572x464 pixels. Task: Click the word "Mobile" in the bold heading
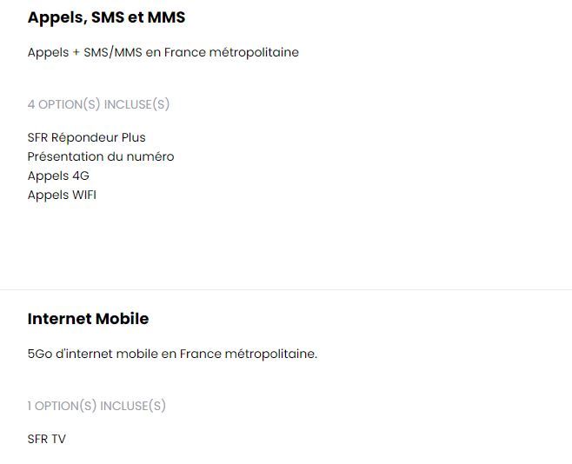tap(120, 319)
